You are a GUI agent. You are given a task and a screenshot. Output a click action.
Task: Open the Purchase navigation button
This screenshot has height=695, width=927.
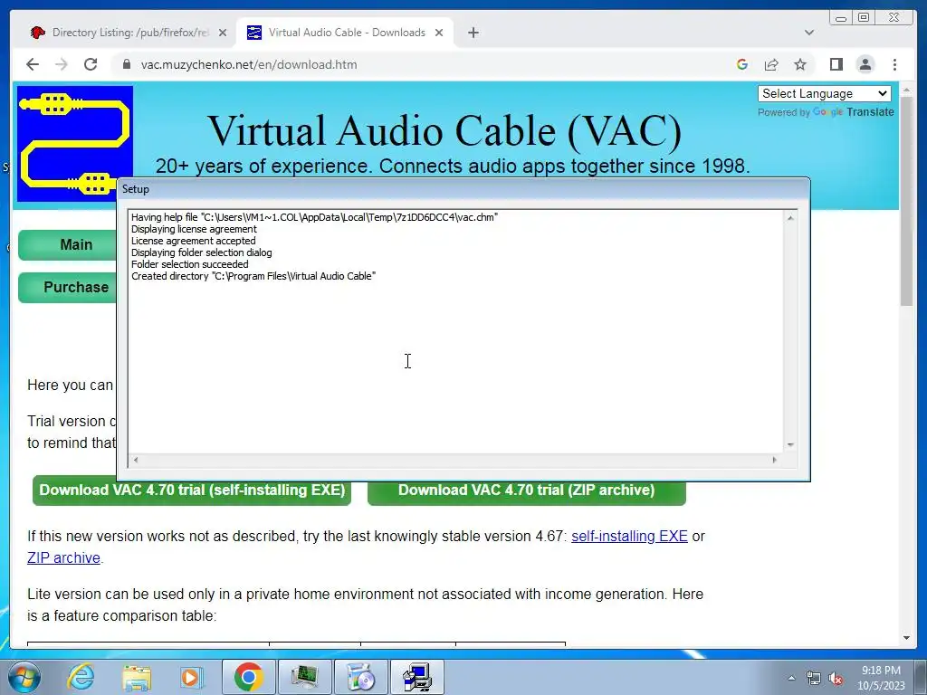[68, 287]
